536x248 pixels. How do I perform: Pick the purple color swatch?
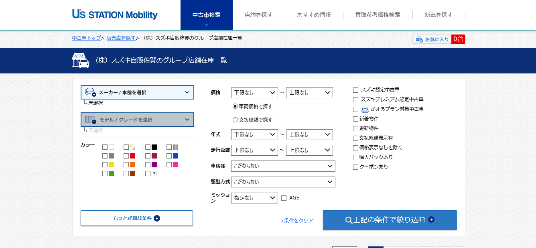pyautogui.click(x=154, y=165)
